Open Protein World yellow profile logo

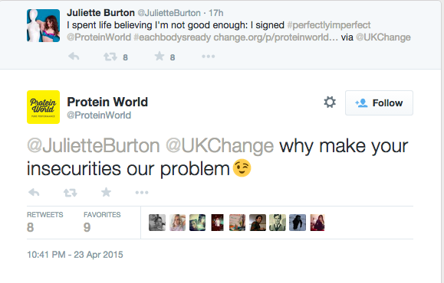tap(43, 107)
